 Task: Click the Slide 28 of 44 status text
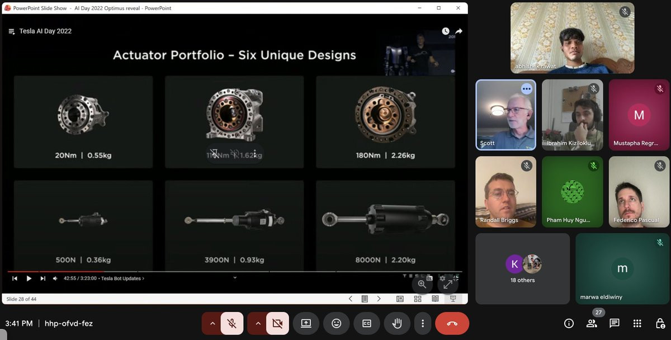click(x=21, y=299)
